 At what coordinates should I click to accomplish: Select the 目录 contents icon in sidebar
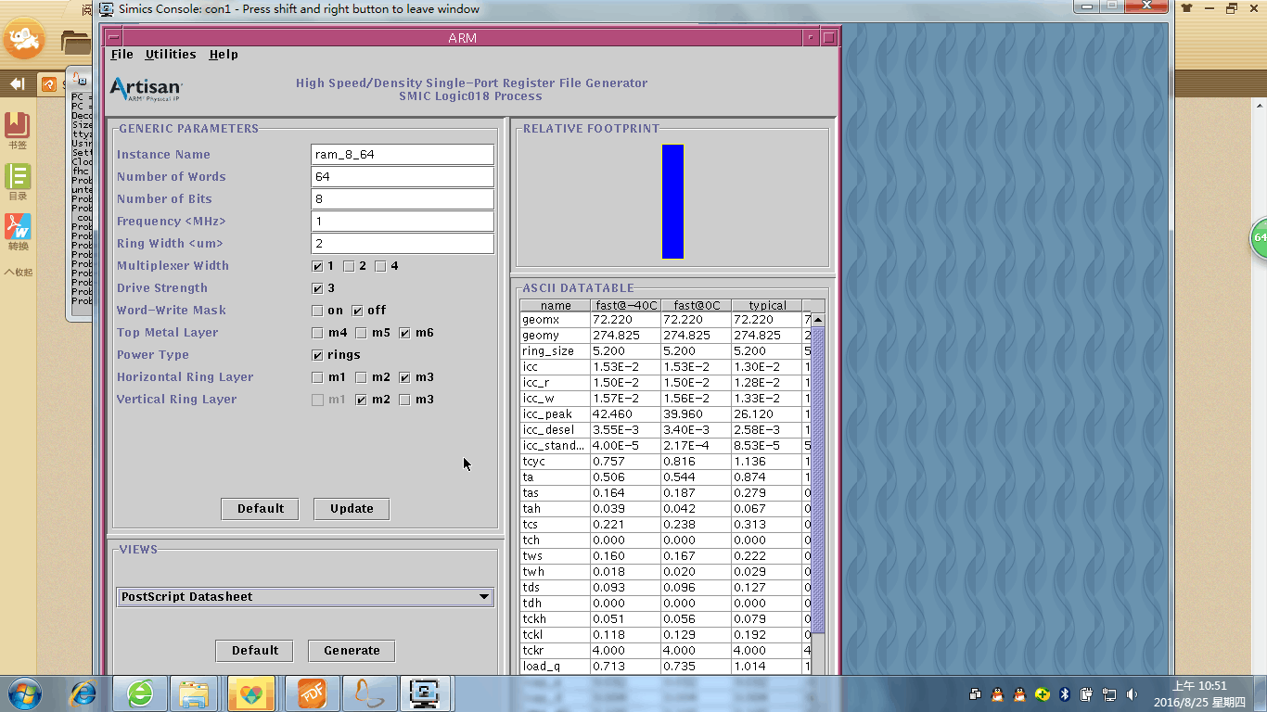click(x=19, y=176)
